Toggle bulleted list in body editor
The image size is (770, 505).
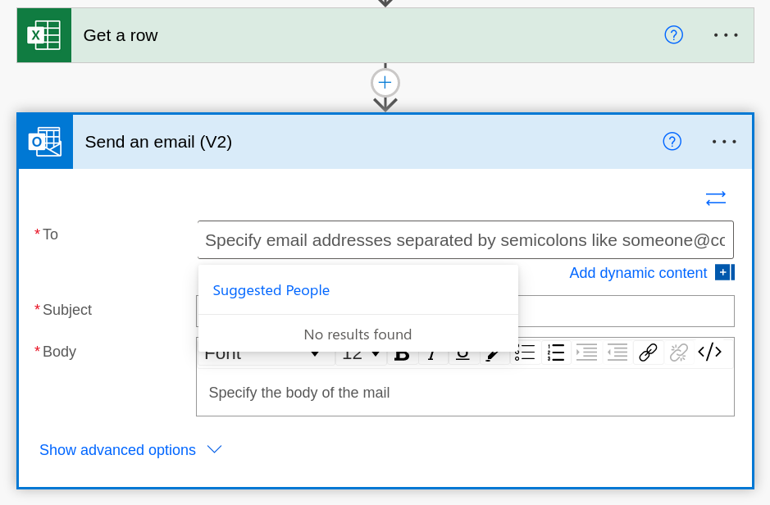tap(525, 353)
